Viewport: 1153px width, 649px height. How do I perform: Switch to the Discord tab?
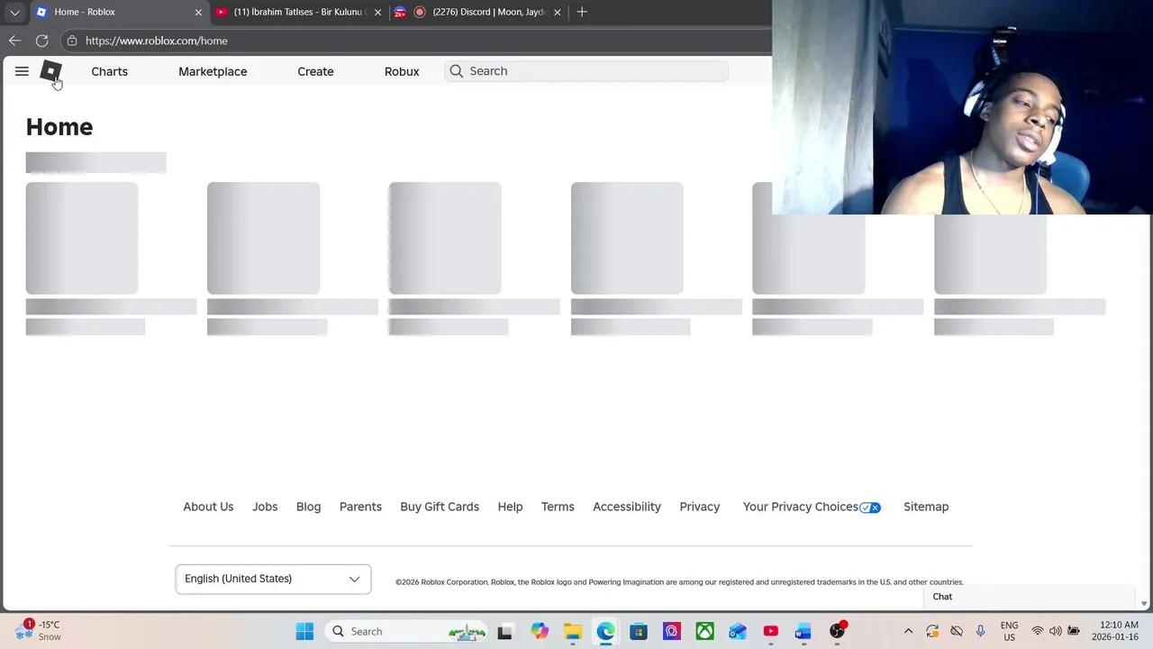(x=477, y=13)
